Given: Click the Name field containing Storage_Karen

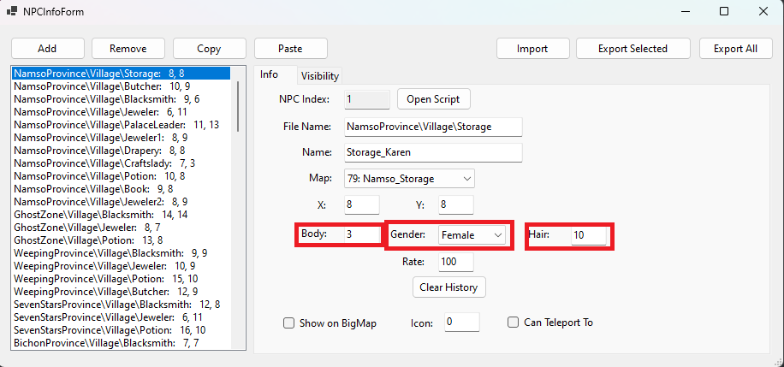Looking at the screenshot, I should click(x=433, y=152).
